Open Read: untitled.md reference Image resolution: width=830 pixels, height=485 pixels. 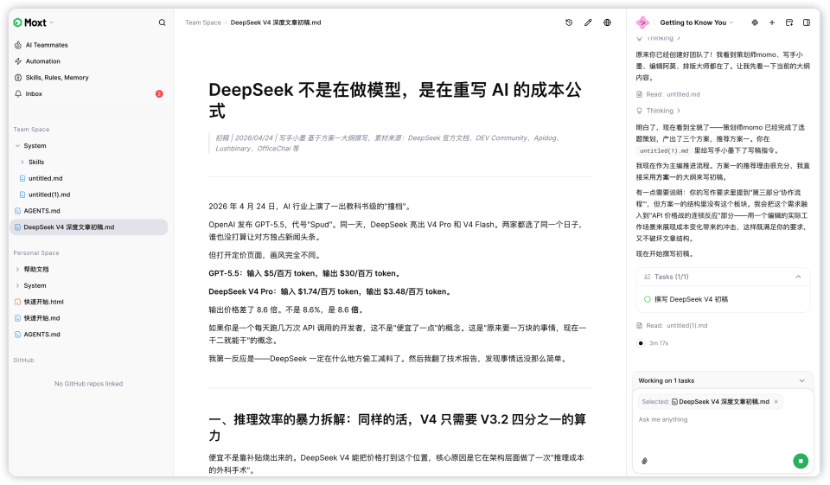(x=668, y=94)
